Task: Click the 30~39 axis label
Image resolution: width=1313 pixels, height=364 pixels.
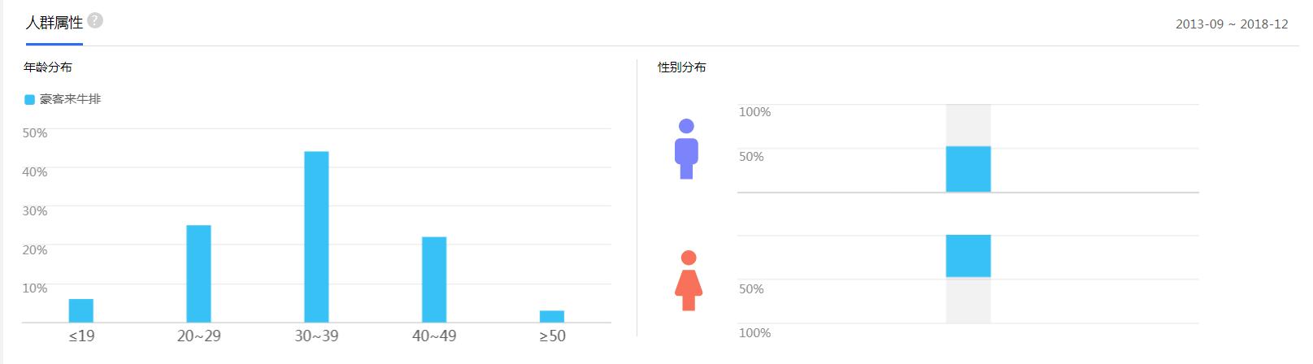Action: [316, 336]
